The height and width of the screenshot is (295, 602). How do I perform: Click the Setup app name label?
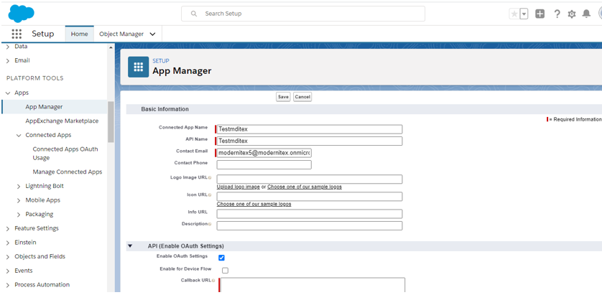click(42, 34)
